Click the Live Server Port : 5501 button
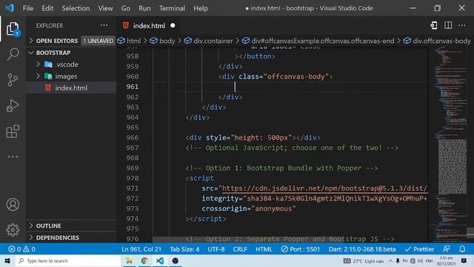This screenshot has height=267, width=474. 300,249
